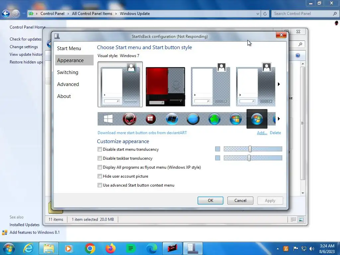Select the Windows 10 flat logo start orb

pyautogui.click(x=108, y=119)
